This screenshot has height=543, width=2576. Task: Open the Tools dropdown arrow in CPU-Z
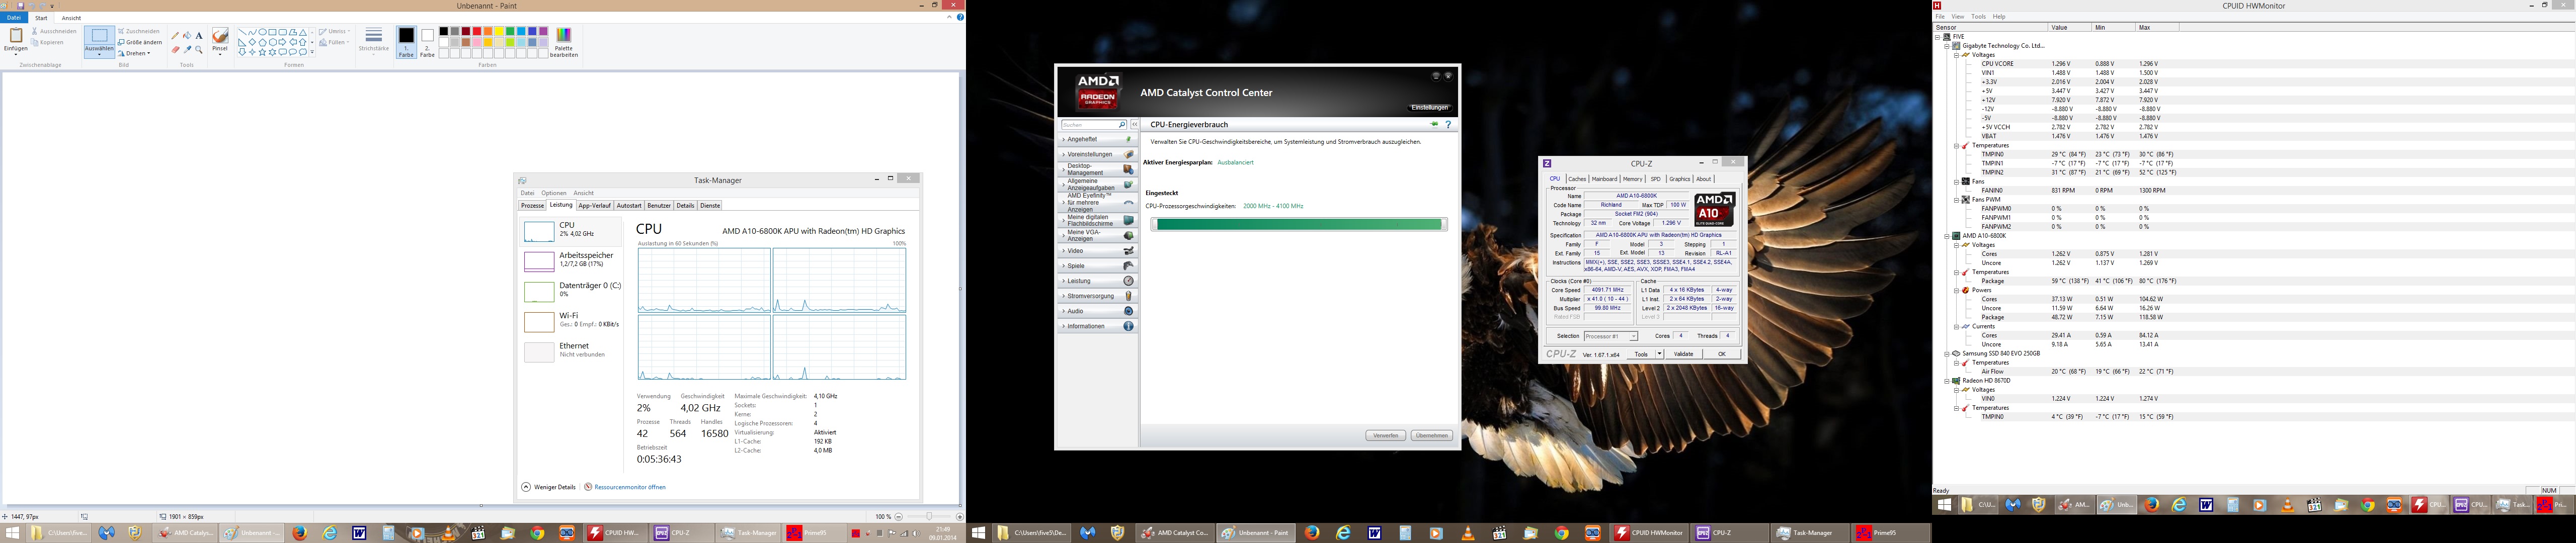[x=1660, y=354]
